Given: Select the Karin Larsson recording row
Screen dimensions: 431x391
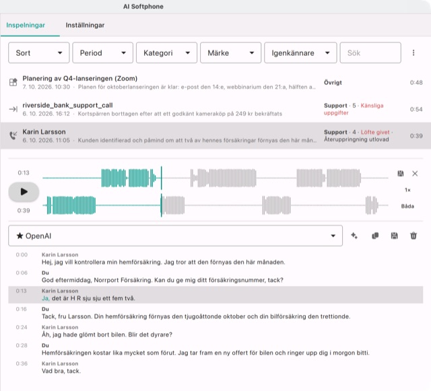Looking at the screenshot, I should point(215,136).
